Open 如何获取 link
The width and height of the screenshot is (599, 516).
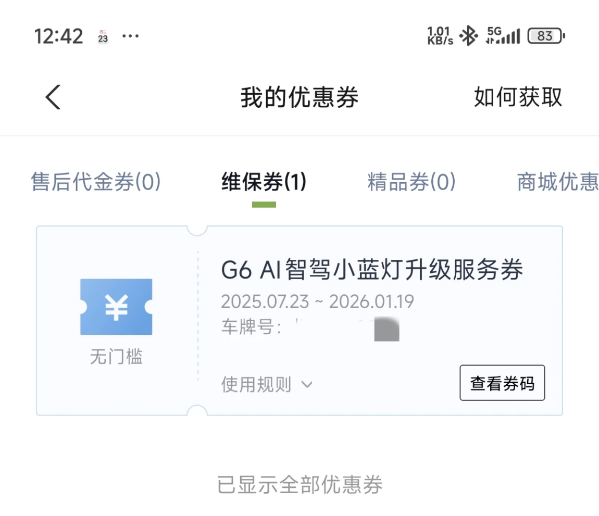[518, 97]
